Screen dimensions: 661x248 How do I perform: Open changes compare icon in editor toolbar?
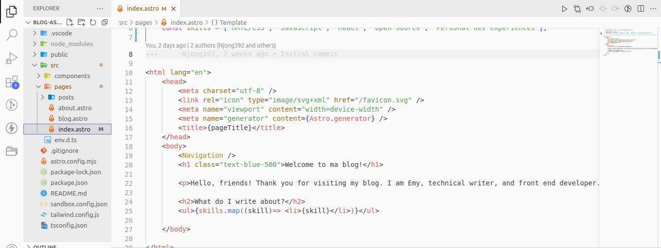[x=577, y=9]
